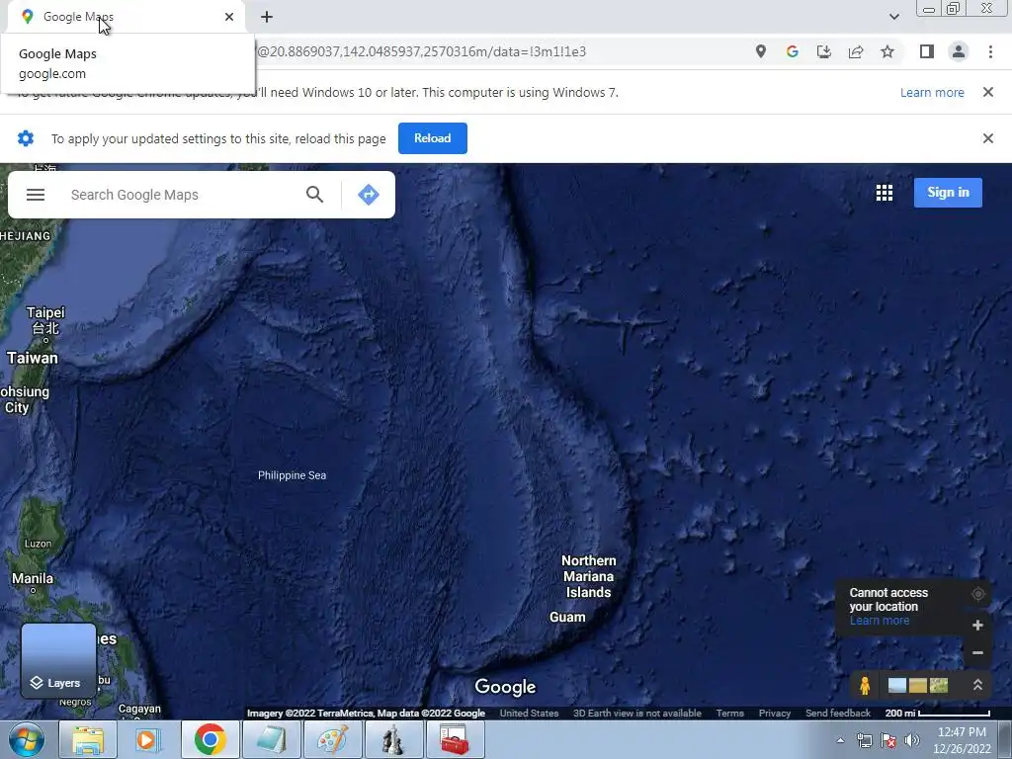Screen dimensions: 1012x759
Task: Click the my location target icon
Action: click(977, 594)
